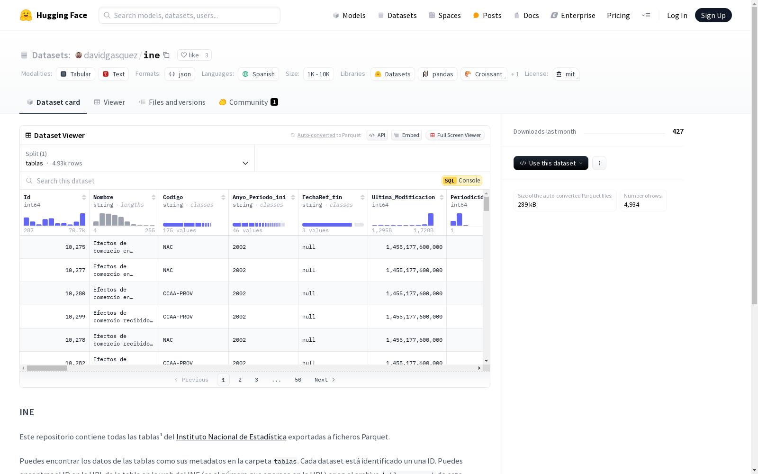
Task: Switch to the Viewer tab
Action: coord(109,102)
